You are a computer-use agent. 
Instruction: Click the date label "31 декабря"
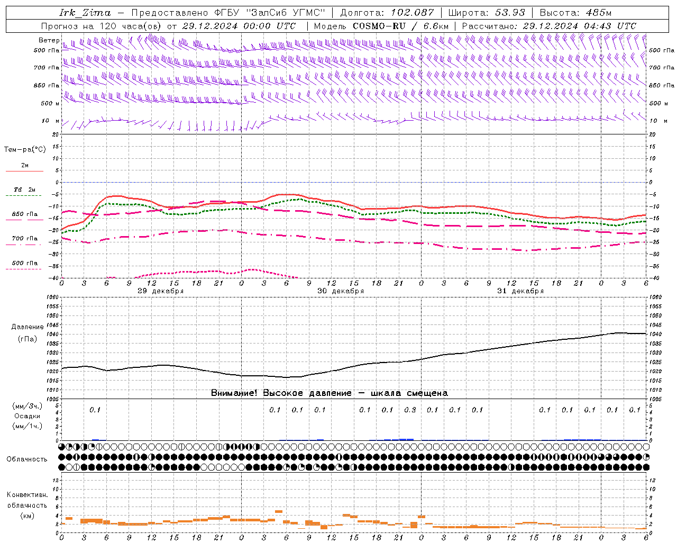tap(520, 291)
